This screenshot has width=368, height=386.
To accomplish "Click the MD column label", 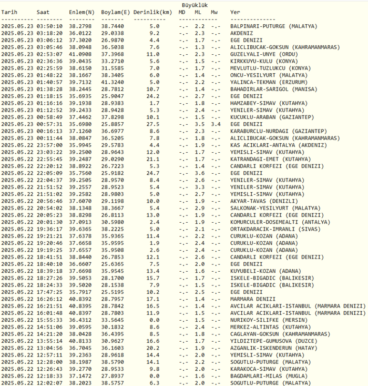I will [182, 12].
